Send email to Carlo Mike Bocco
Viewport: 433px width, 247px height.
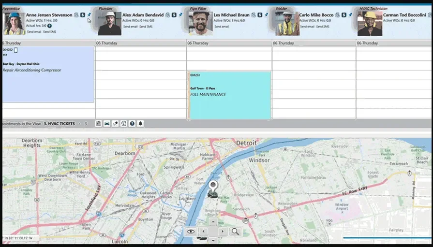[307, 27]
